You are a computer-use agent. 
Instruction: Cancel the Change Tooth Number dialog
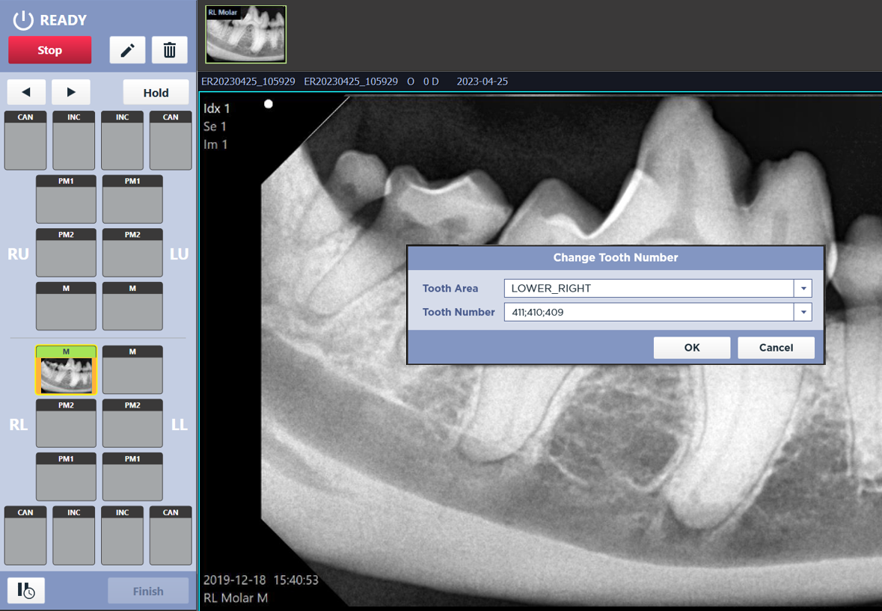coord(776,348)
